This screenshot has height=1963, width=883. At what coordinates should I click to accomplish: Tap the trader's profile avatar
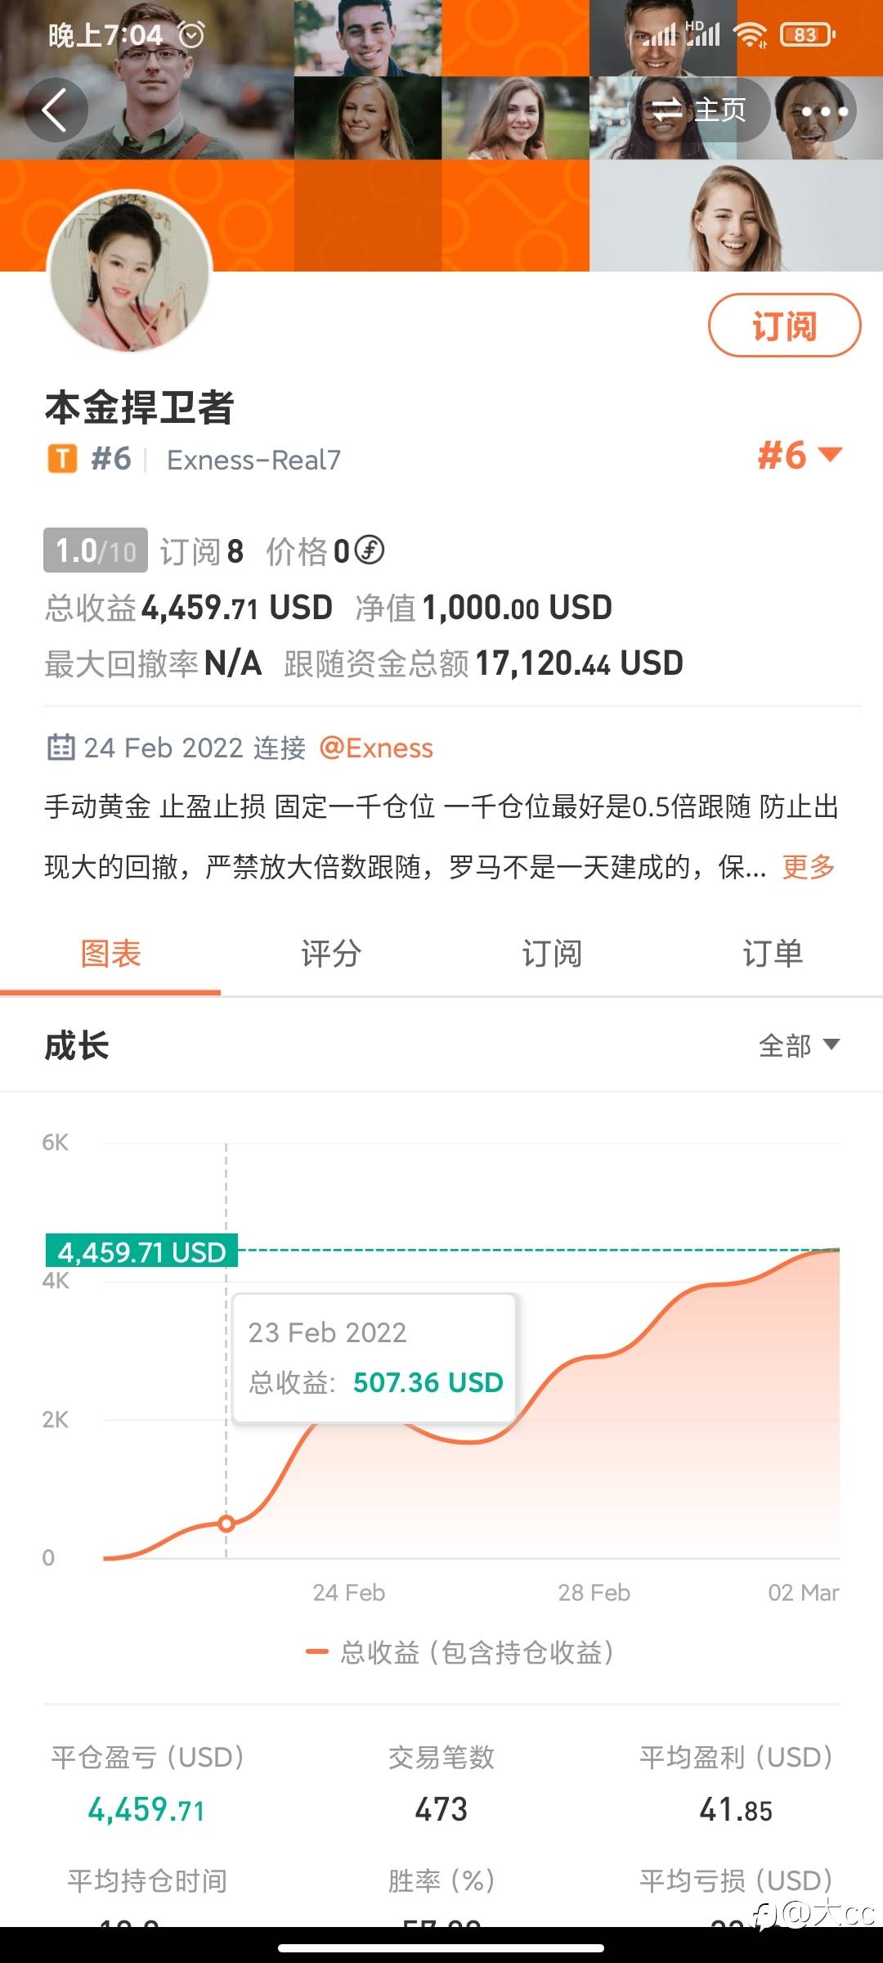tap(131, 272)
